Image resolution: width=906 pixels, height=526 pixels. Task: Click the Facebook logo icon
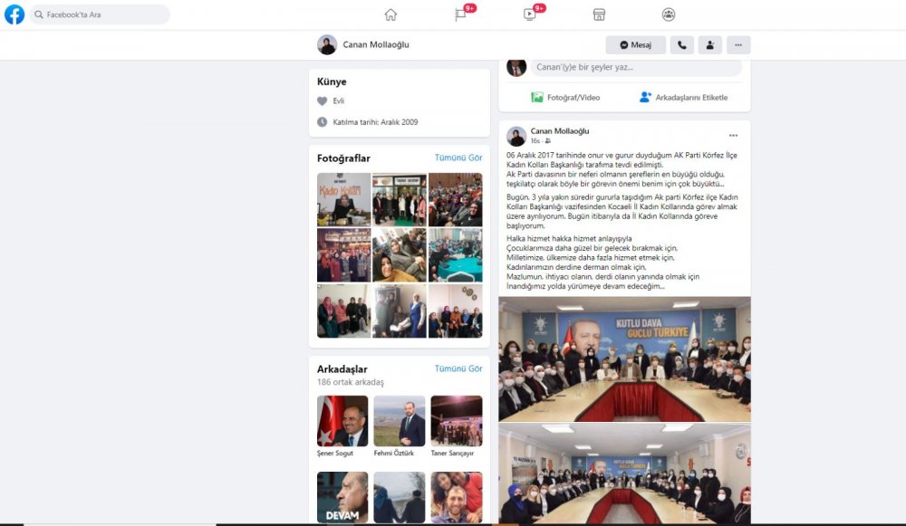[14, 14]
